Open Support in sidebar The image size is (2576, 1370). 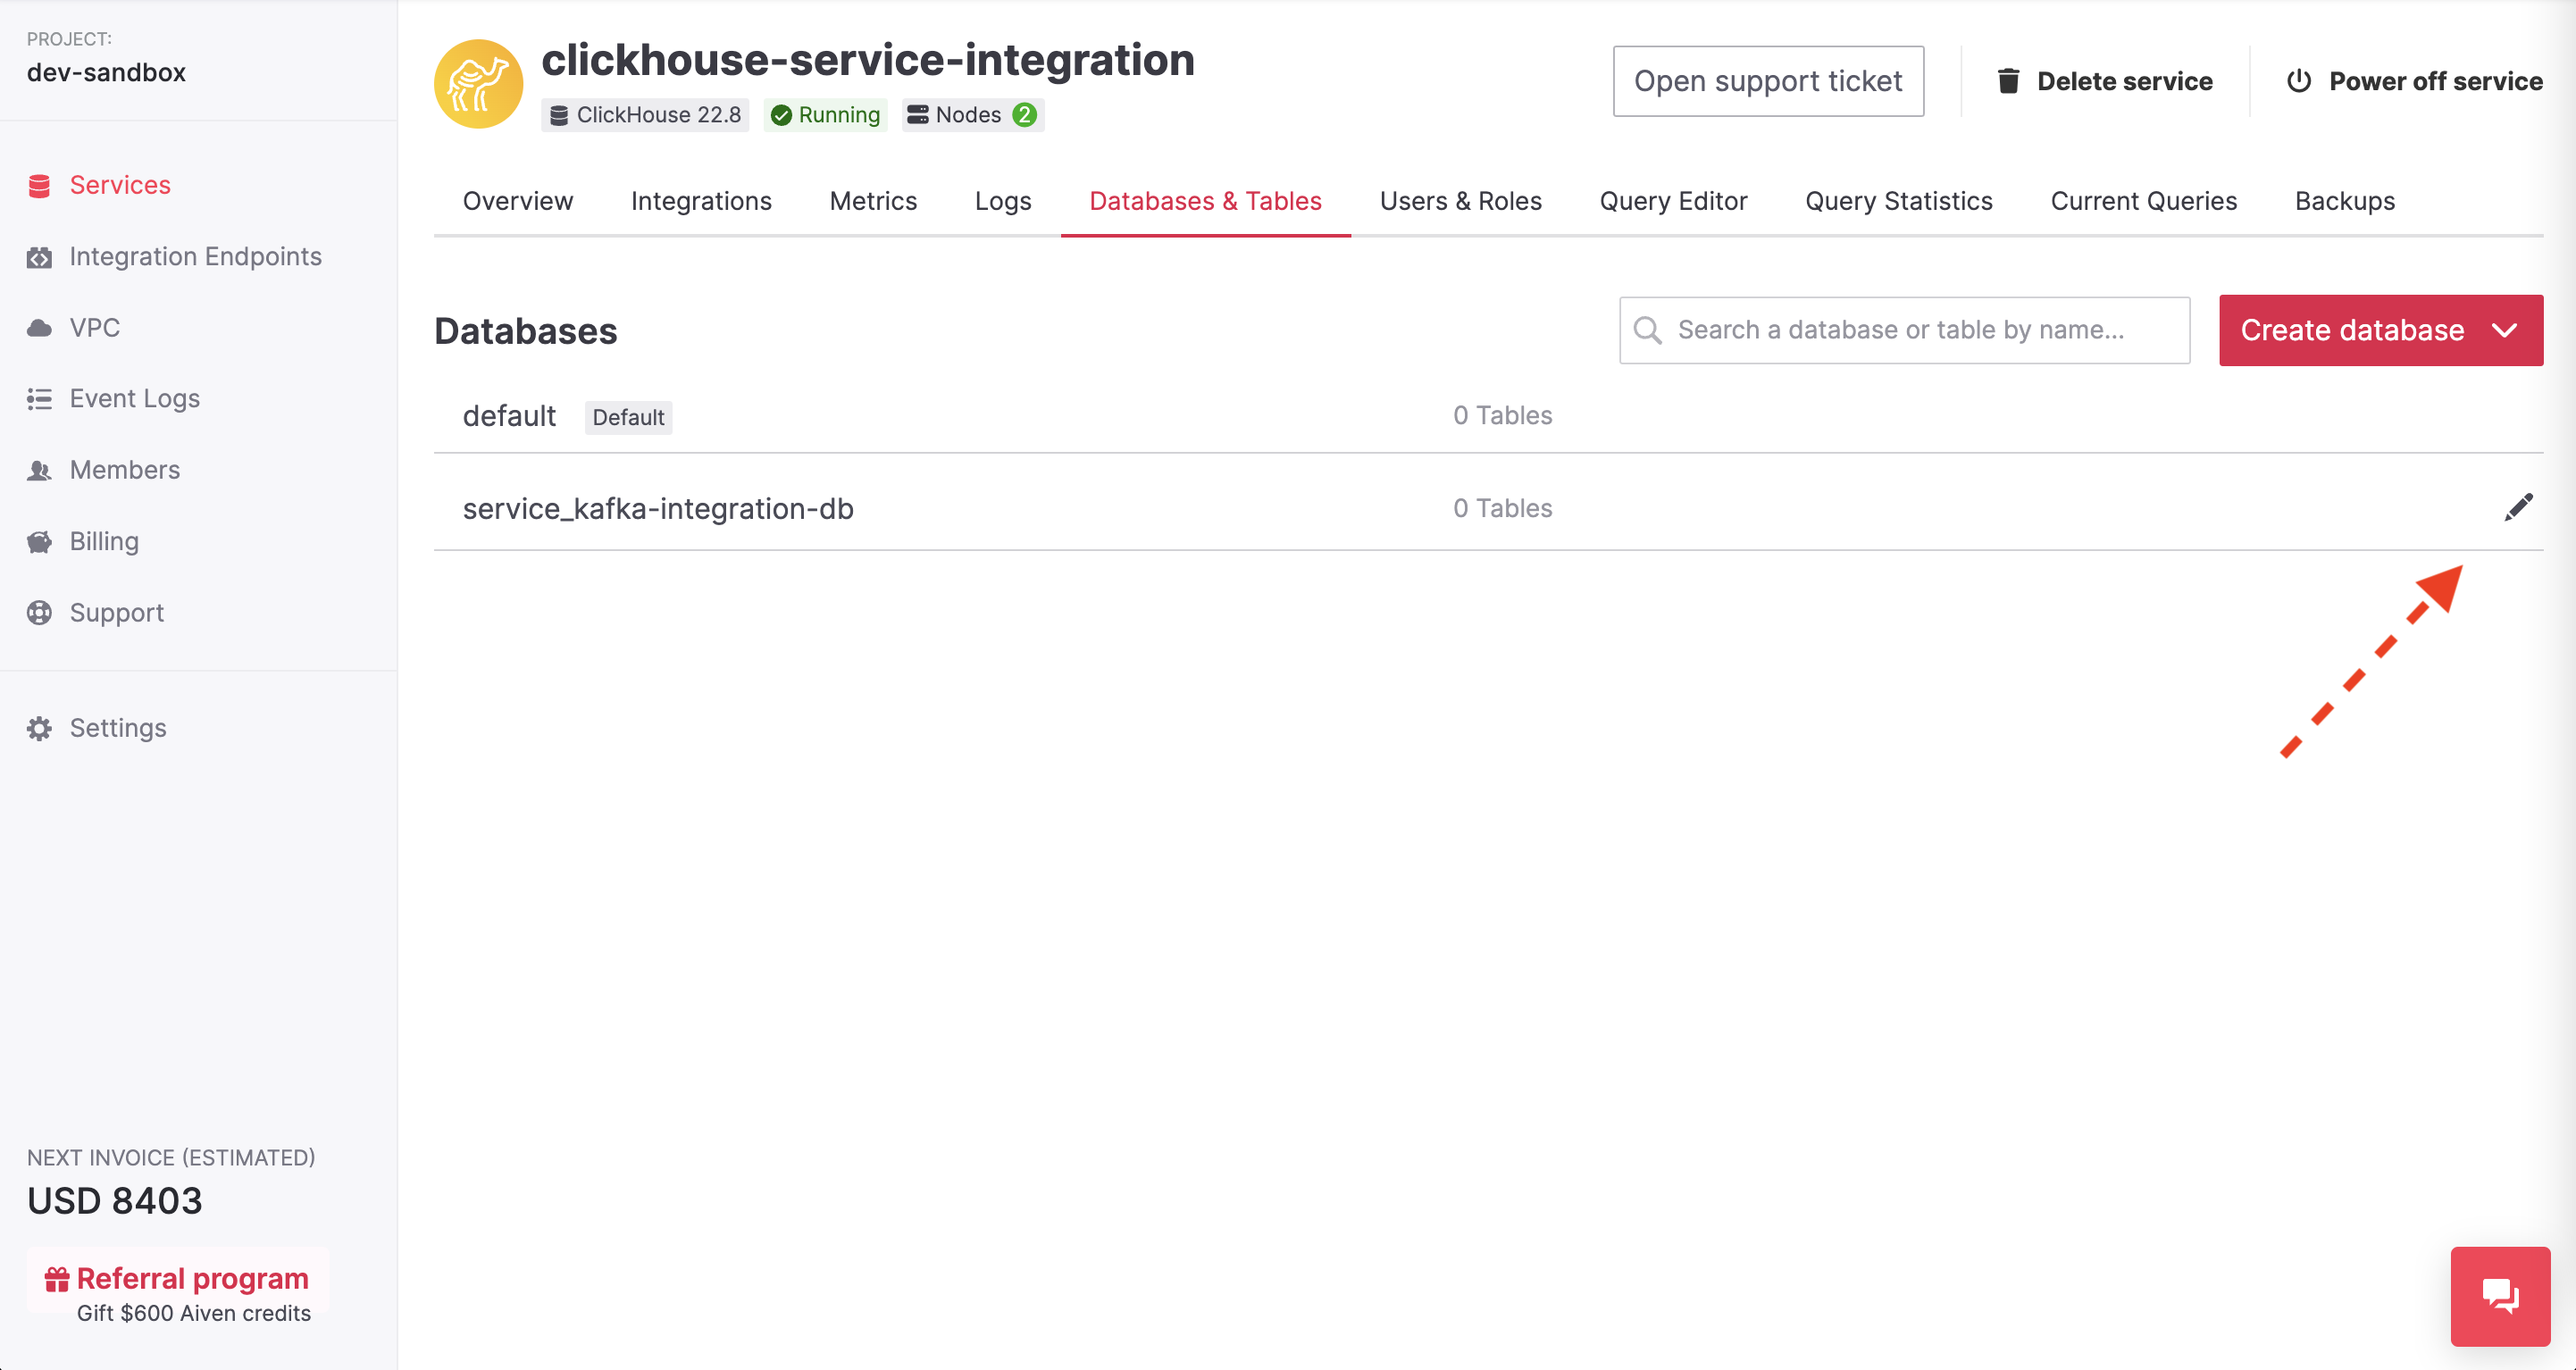[116, 613]
